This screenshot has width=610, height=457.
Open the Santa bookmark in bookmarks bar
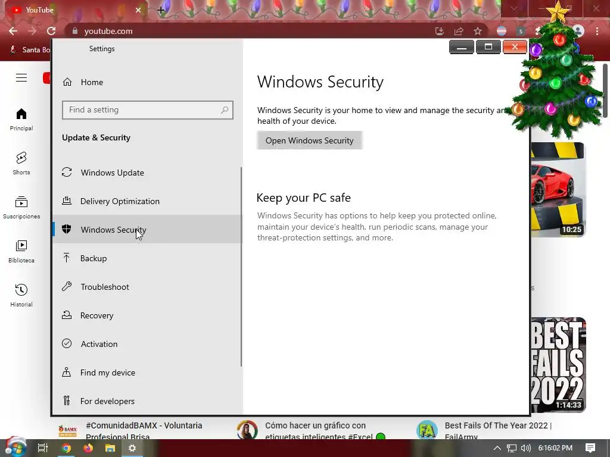click(30, 50)
